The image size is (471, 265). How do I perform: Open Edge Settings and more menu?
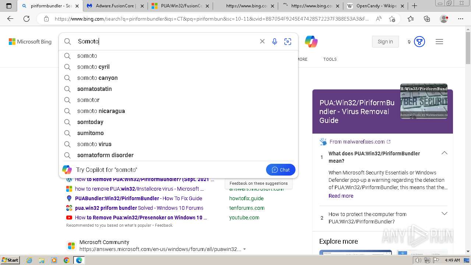pos(461,19)
